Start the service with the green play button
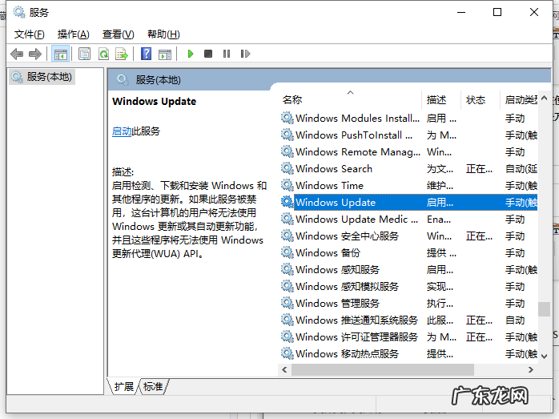Screen dimensions: 559x419 [191, 54]
